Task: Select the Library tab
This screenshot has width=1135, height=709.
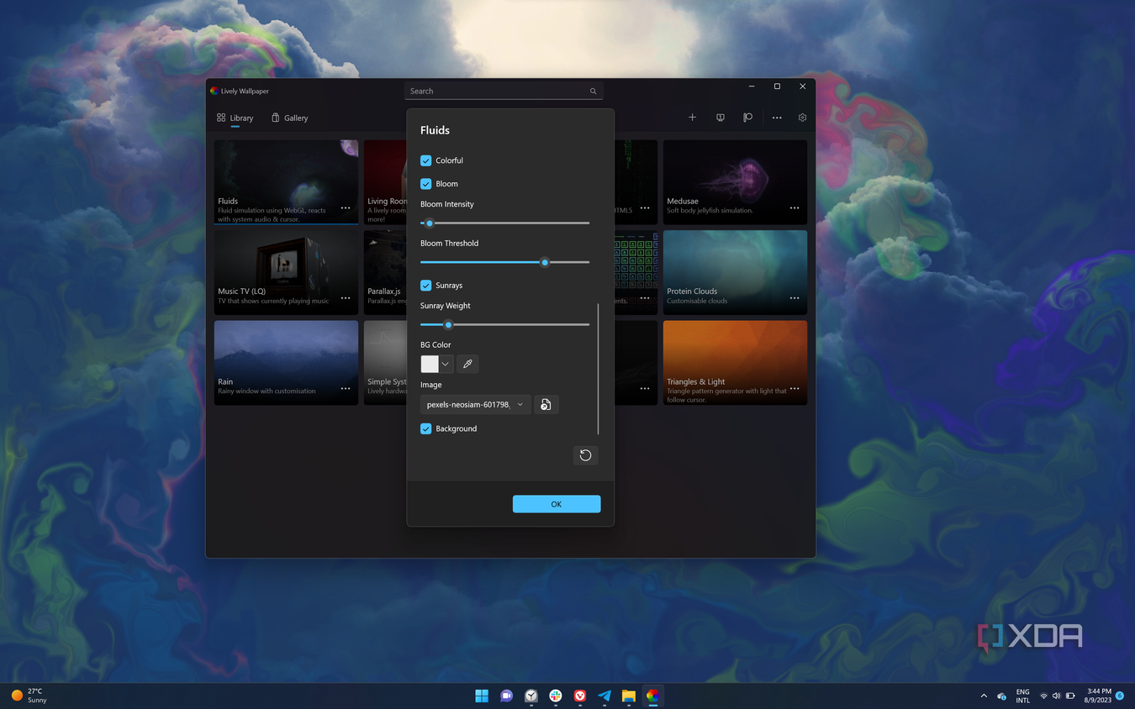Action: [x=235, y=118]
